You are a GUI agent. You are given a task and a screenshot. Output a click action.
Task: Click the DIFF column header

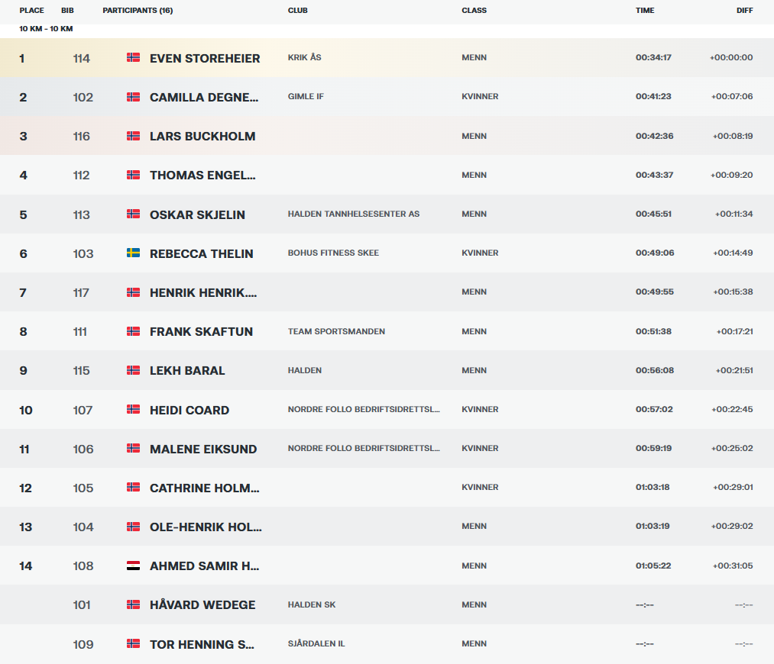click(744, 11)
